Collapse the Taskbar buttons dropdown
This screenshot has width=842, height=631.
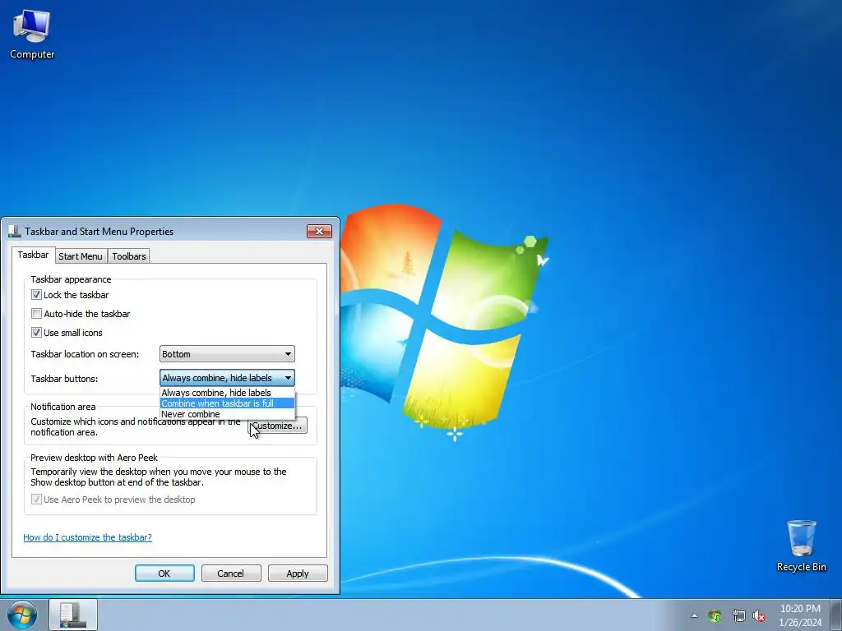[x=227, y=378]
